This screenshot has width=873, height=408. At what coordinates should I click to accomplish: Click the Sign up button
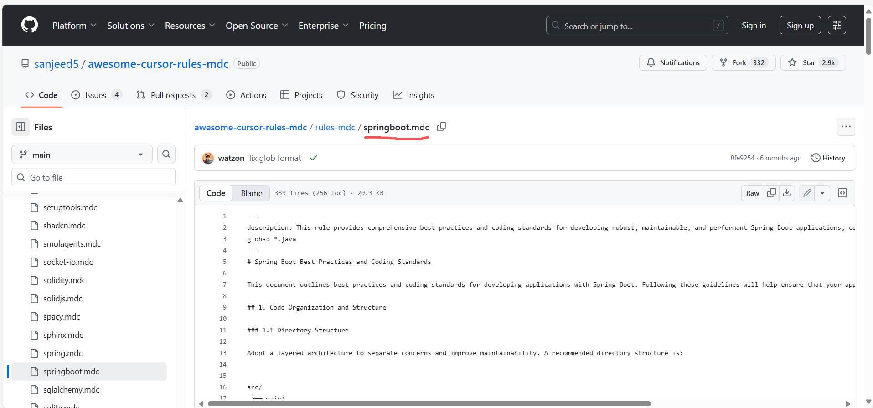[x=800, y=25]
